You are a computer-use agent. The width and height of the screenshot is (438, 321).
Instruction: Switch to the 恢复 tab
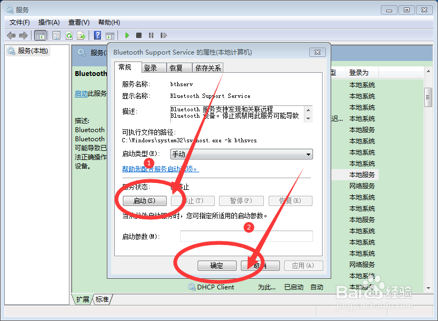pyautogui.click(x=179, y=68)
